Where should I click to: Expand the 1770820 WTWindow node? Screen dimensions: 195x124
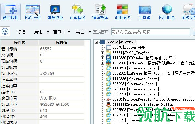102,58
